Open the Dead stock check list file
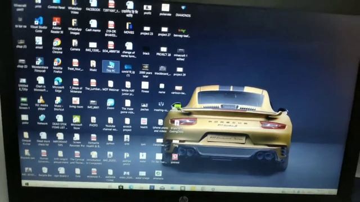The height and width of the screenshot is (202, 360). [43, 139]
